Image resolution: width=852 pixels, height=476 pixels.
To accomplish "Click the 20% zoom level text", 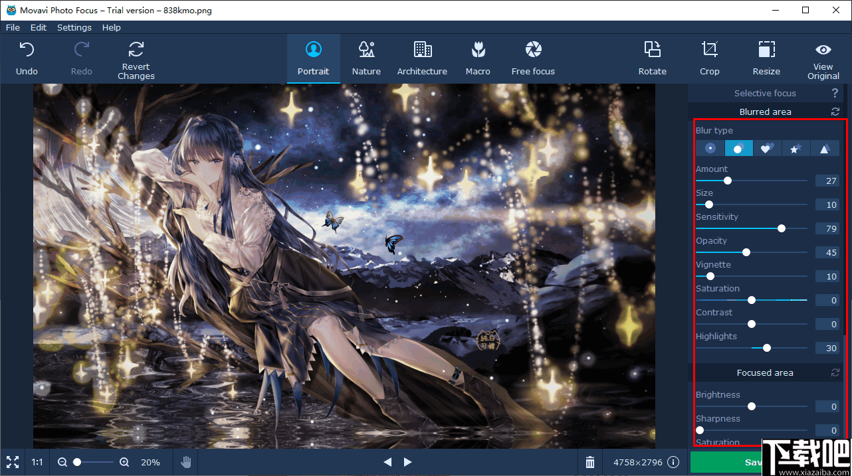I will 150,462.
